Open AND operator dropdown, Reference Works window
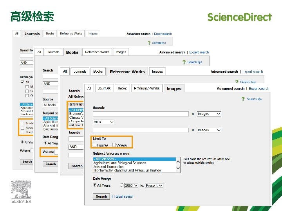282x211 pixels. 76,147
